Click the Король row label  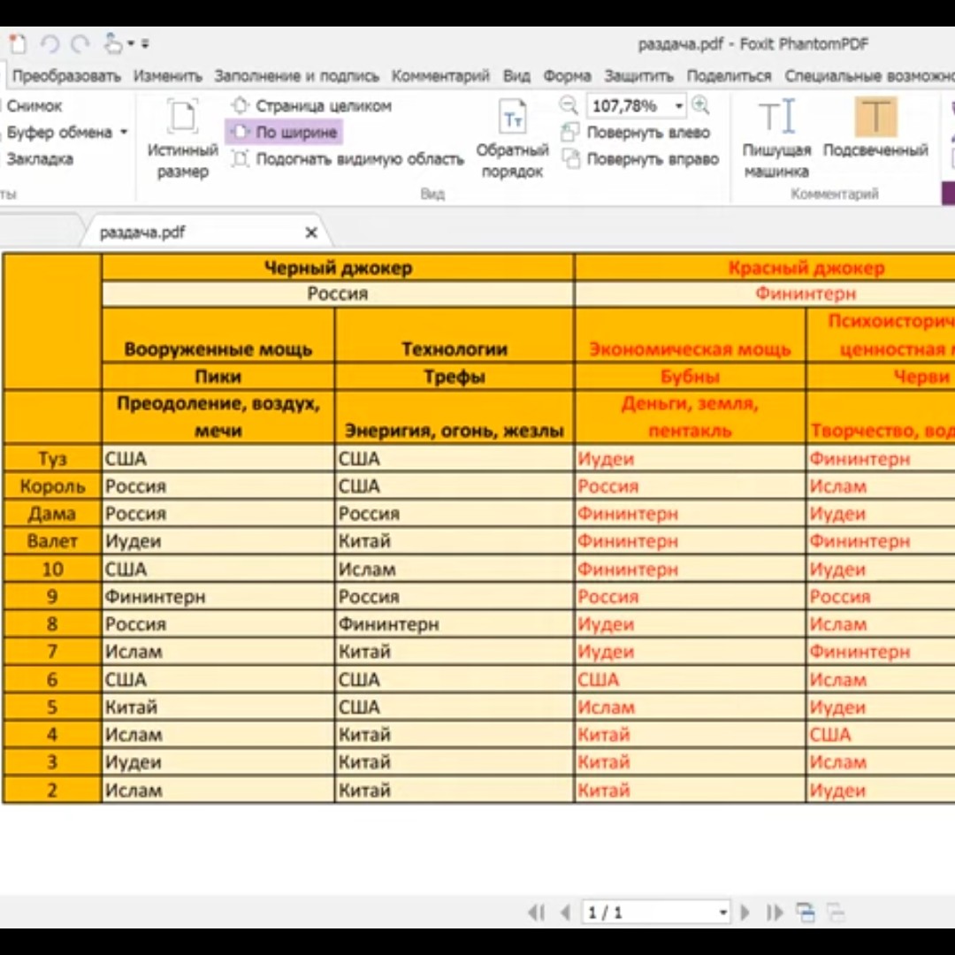[52, 486]
